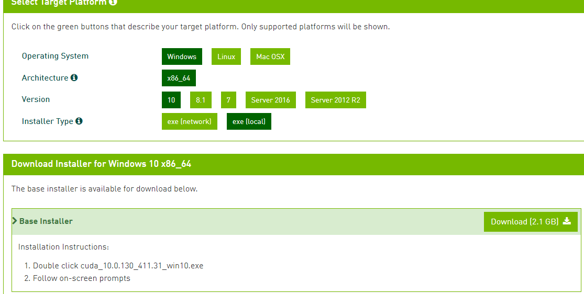This screenshot has height=294, width=584.
Task: Select exe (network) installer type
Action: 189,121
